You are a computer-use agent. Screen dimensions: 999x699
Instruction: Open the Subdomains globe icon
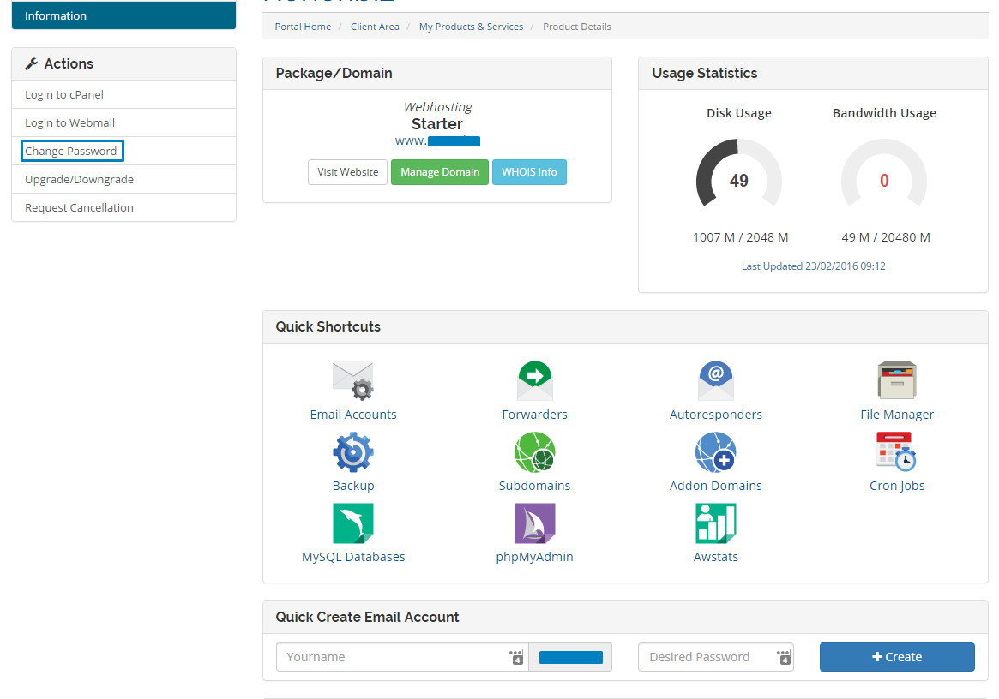(534, 452)
